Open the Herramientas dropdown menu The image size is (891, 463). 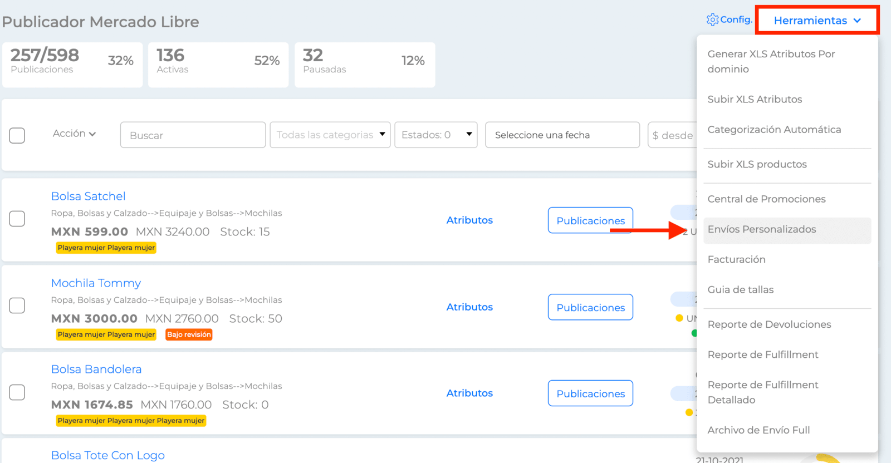tap(817, 21)
